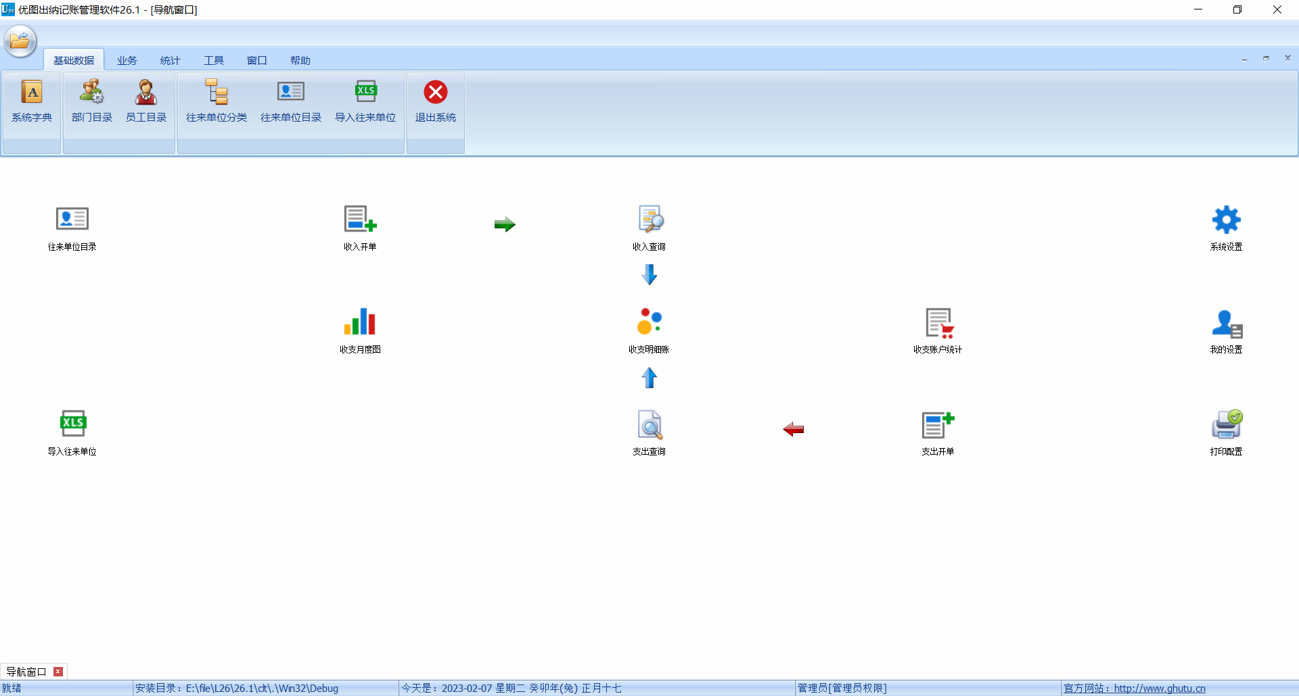Open 收支明细账 navigation icon
Screen dimensions: 1299x696
click(x=649, y=331)
